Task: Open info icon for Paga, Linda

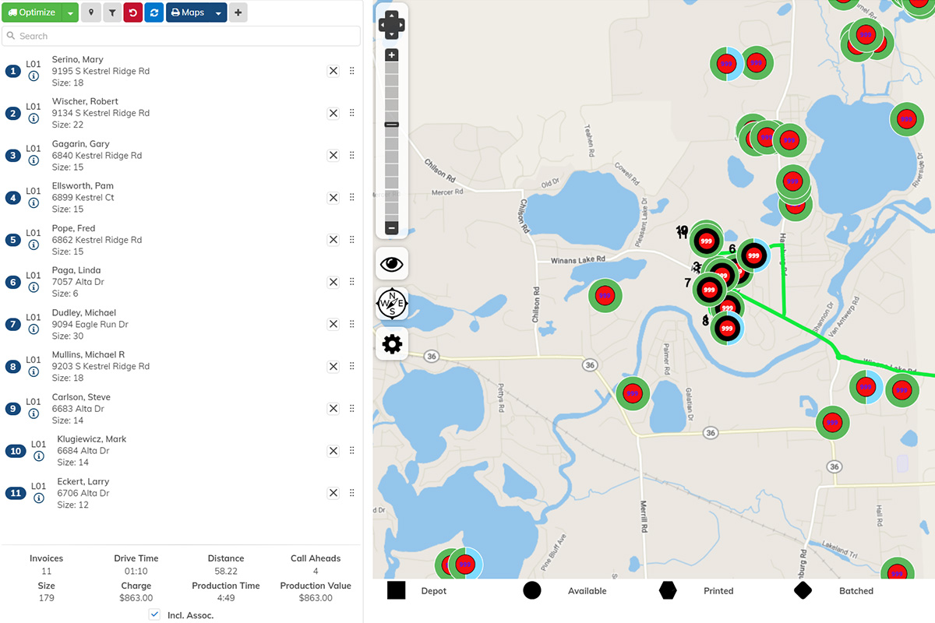Action: (x=34, y=287)
